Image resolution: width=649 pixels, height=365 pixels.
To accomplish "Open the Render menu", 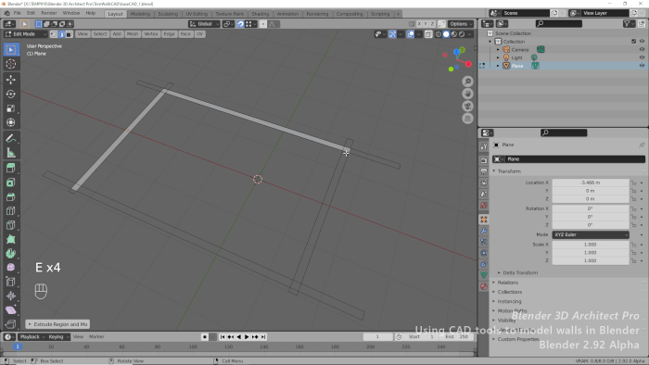I will (49, 13).
